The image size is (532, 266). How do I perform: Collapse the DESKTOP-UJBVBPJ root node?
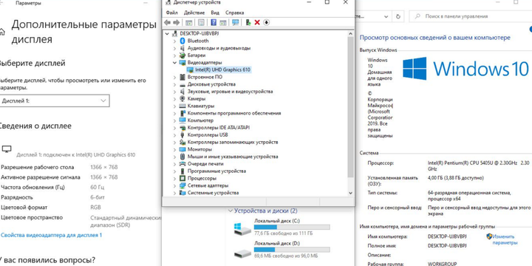(x=166, y=33)
